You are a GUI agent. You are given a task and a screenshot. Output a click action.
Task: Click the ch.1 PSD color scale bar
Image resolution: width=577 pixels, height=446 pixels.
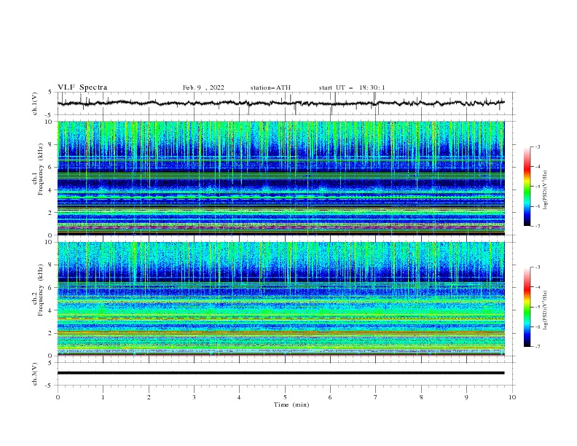coord(527,187)
